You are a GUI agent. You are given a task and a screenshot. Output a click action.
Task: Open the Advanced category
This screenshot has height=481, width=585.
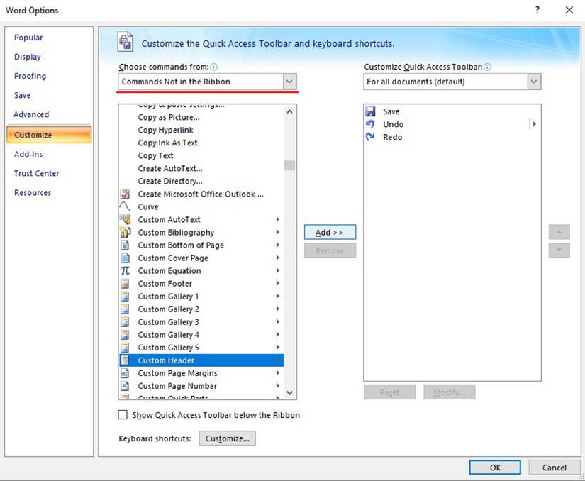point(31,114)
